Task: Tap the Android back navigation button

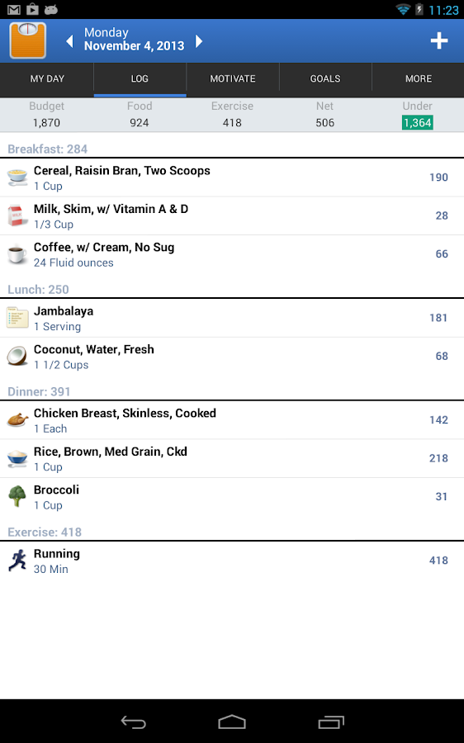Action: [x=133, y=722]
